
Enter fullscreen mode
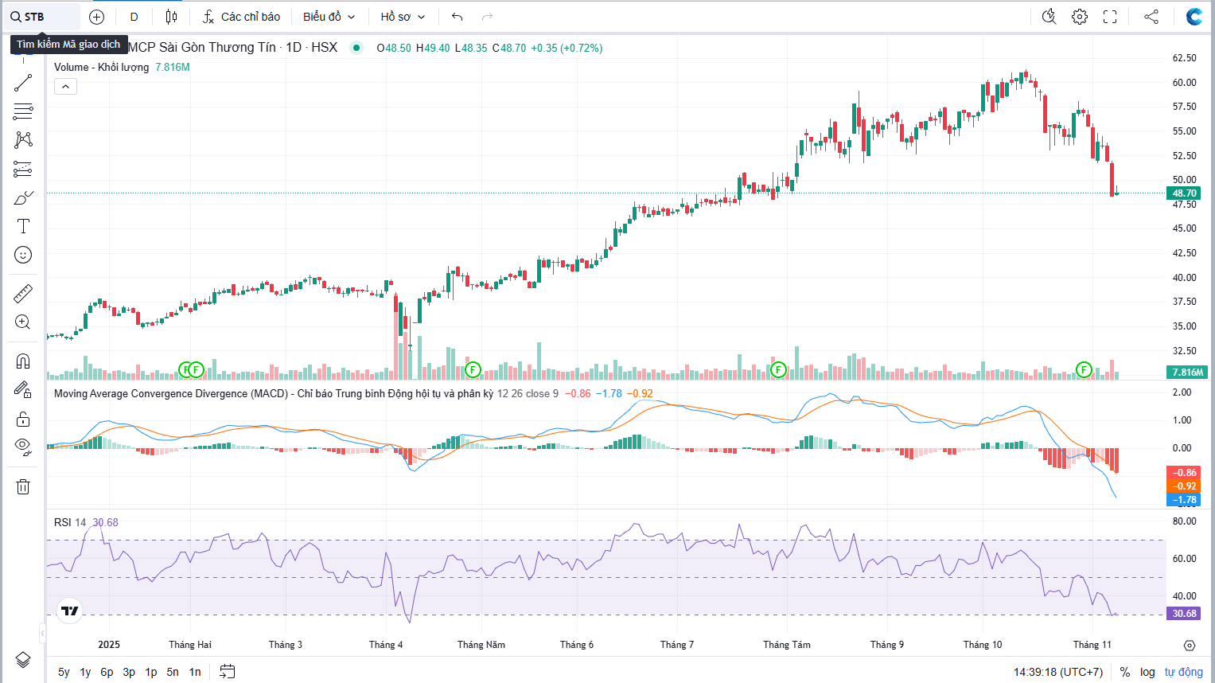(1110, 17)
